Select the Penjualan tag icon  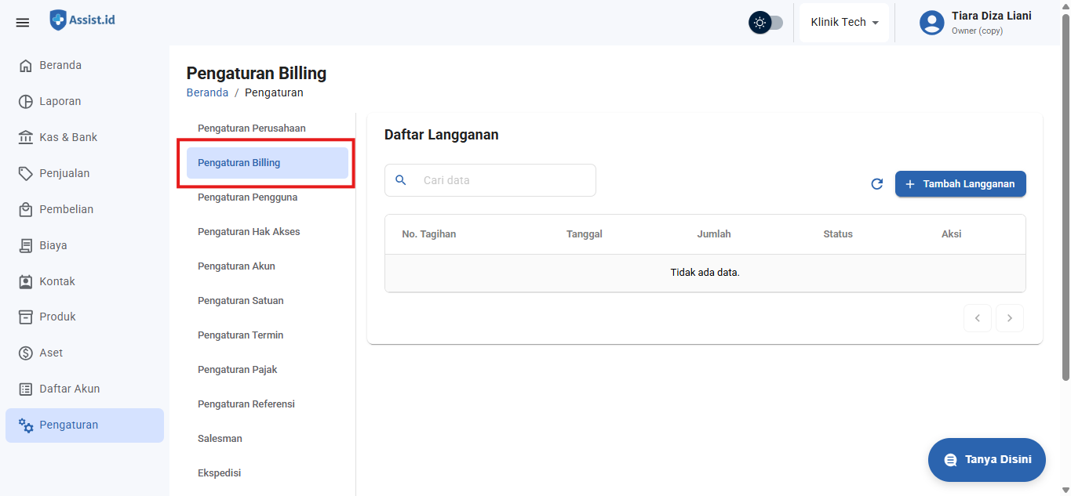coord(26,174)
